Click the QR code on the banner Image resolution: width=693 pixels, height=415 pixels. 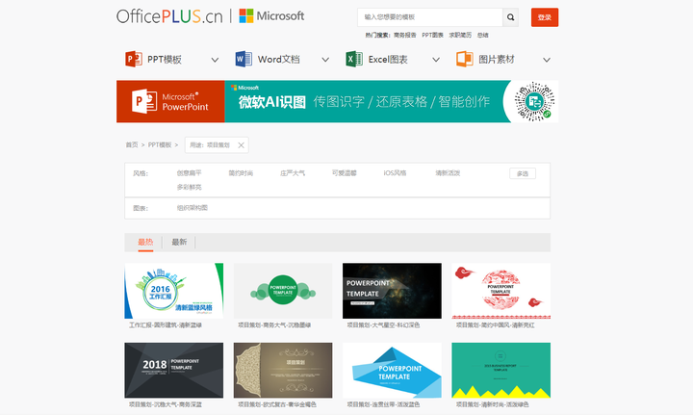(534, 101)
